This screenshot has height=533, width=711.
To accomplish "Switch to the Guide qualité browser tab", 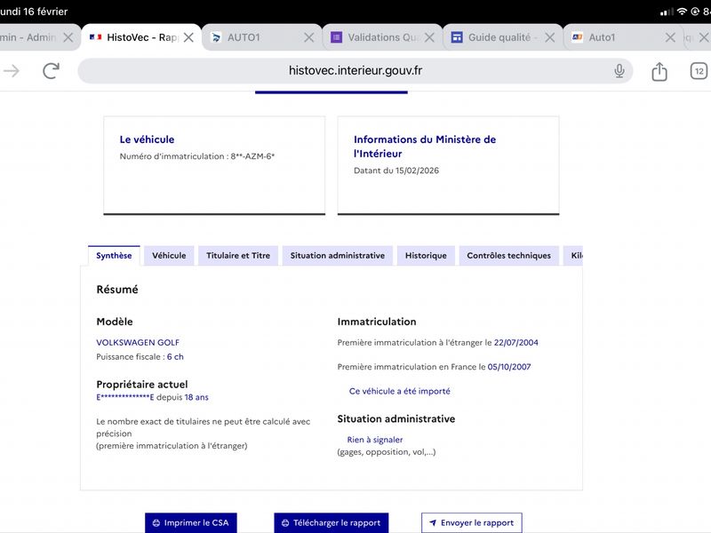I will point(498,37).
